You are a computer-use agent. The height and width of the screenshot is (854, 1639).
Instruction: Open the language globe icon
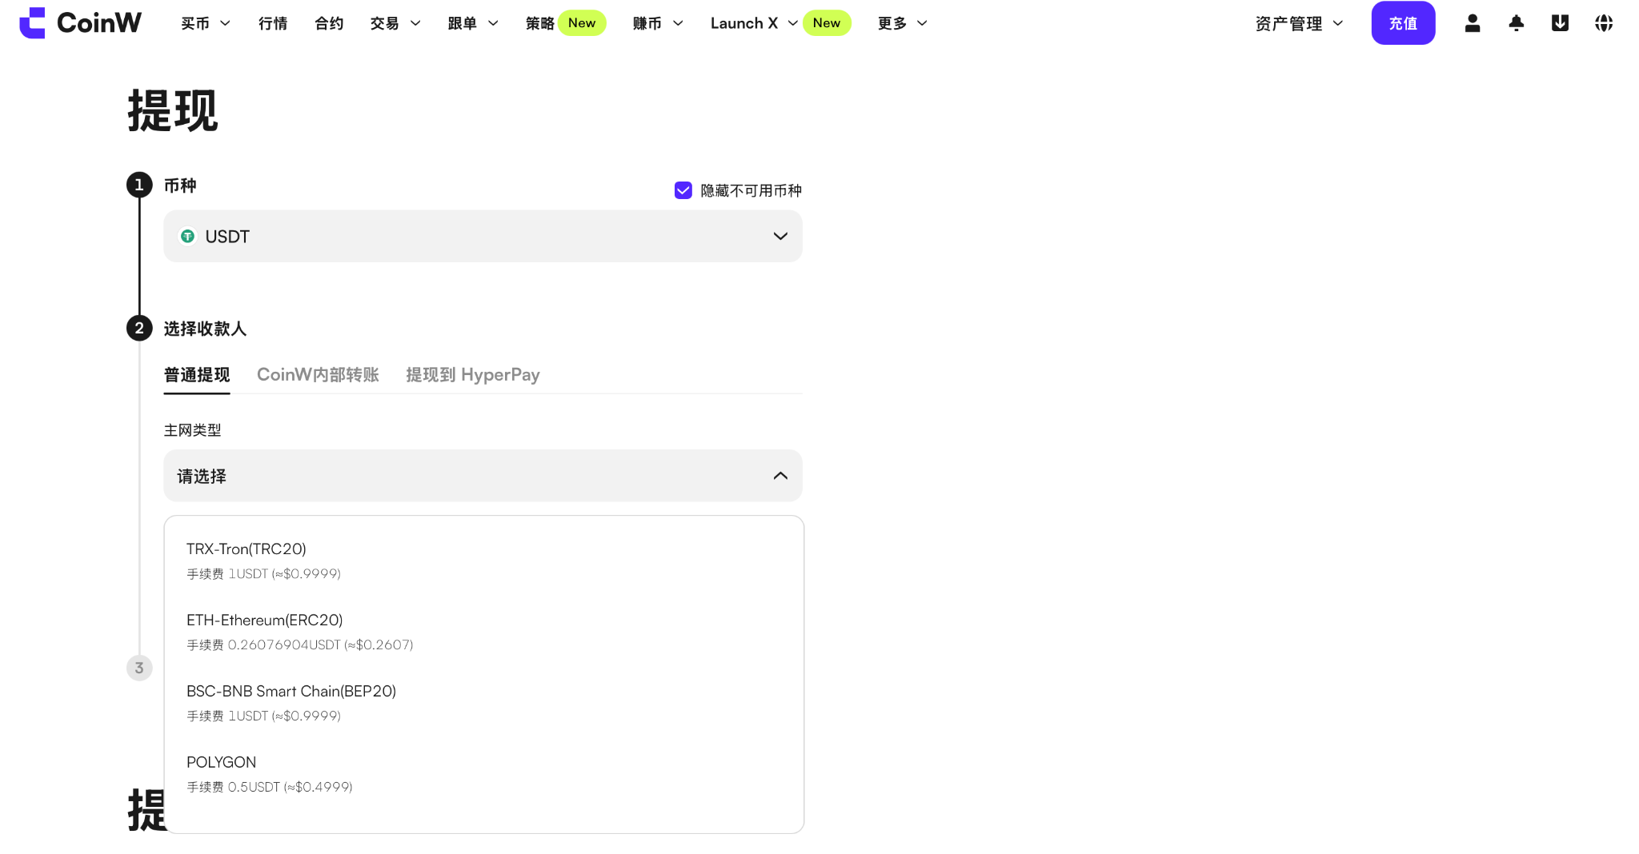click(1604, 23)
